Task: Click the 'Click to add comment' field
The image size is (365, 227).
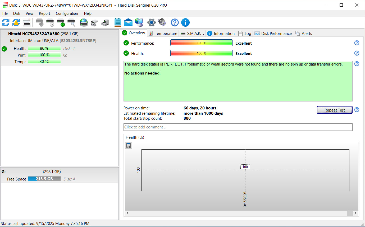Action: coord(238,127)
